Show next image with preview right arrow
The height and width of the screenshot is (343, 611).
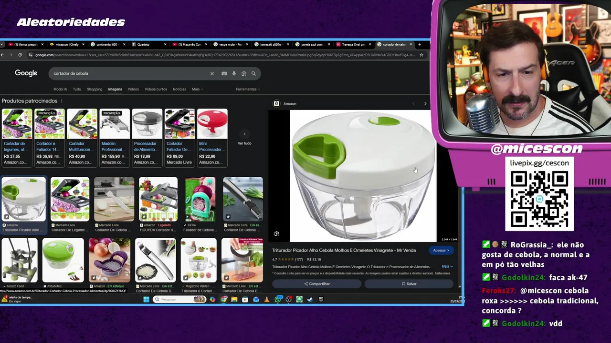point(425,103)
